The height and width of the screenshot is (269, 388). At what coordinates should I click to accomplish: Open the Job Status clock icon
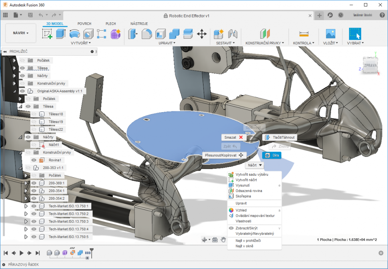click(x=341, y=16)
